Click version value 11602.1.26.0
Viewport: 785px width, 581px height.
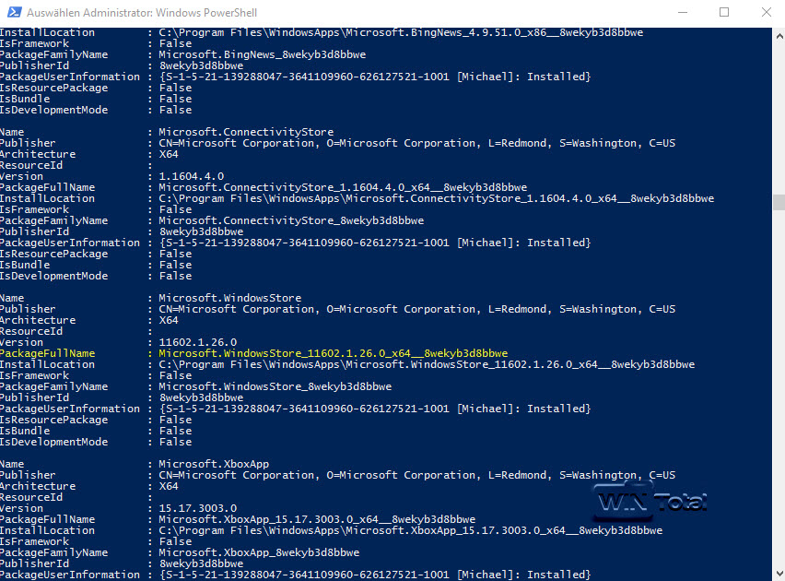click(x=198, y=342)
